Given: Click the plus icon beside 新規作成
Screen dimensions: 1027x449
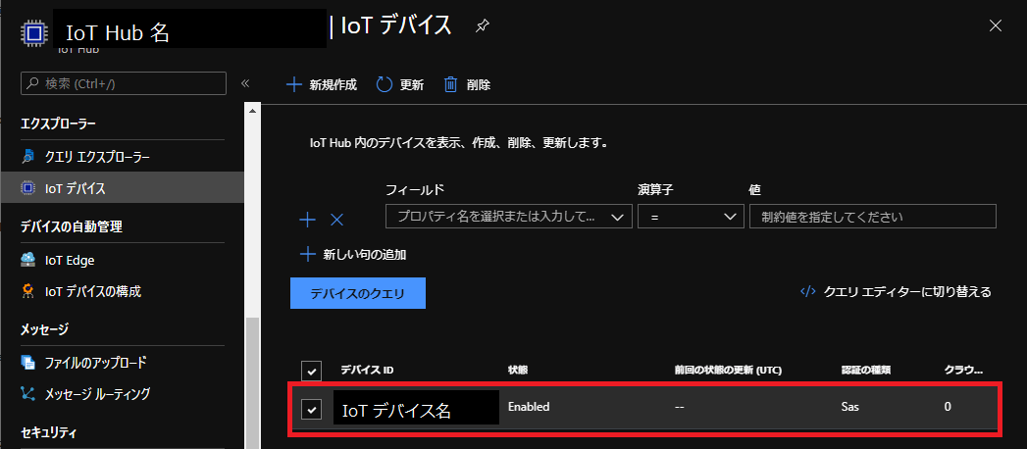Looking at the screenshot, I should (294, 84).
